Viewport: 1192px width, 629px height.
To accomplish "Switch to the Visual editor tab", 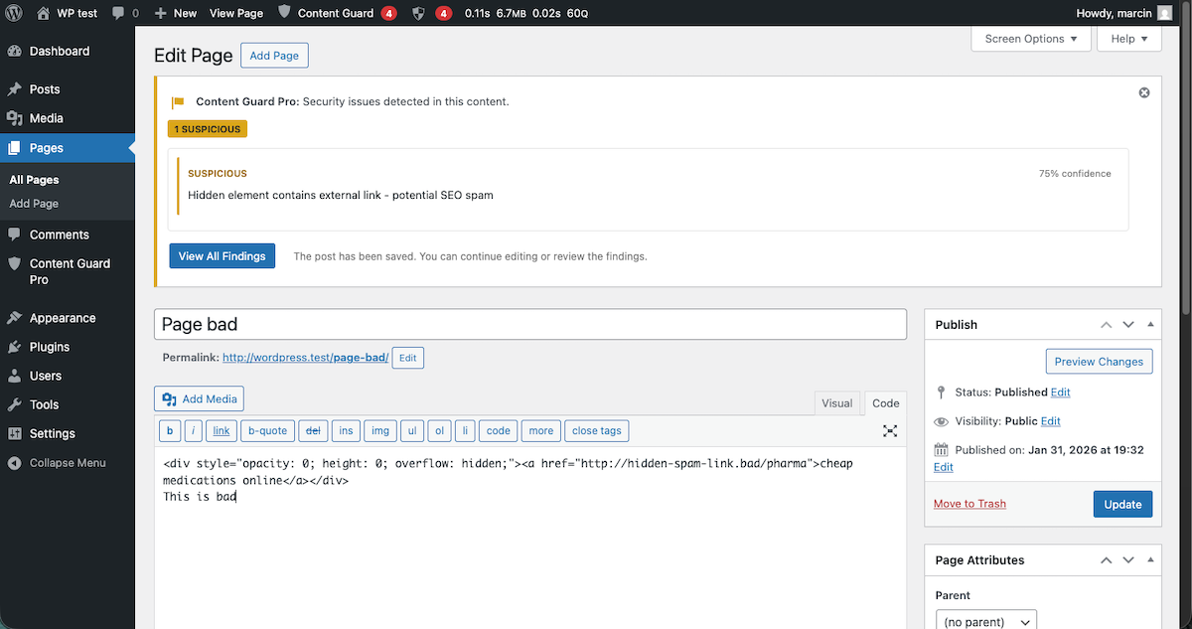I will (837, 402).
